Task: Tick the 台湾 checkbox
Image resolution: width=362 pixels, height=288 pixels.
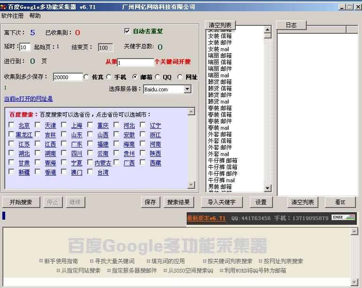Action: (90, 171)
